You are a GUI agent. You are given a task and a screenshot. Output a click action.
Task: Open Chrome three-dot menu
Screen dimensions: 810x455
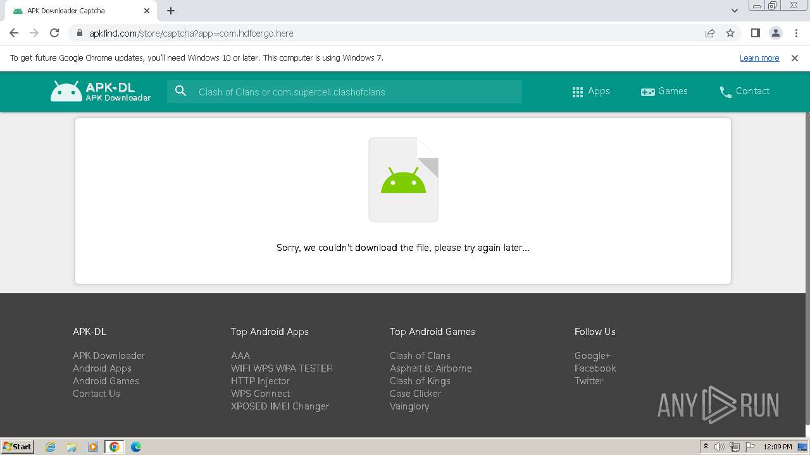795,33
